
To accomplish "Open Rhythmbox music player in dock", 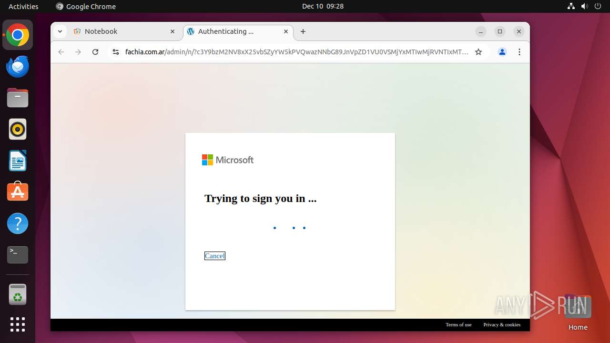I will pos(18,129).
